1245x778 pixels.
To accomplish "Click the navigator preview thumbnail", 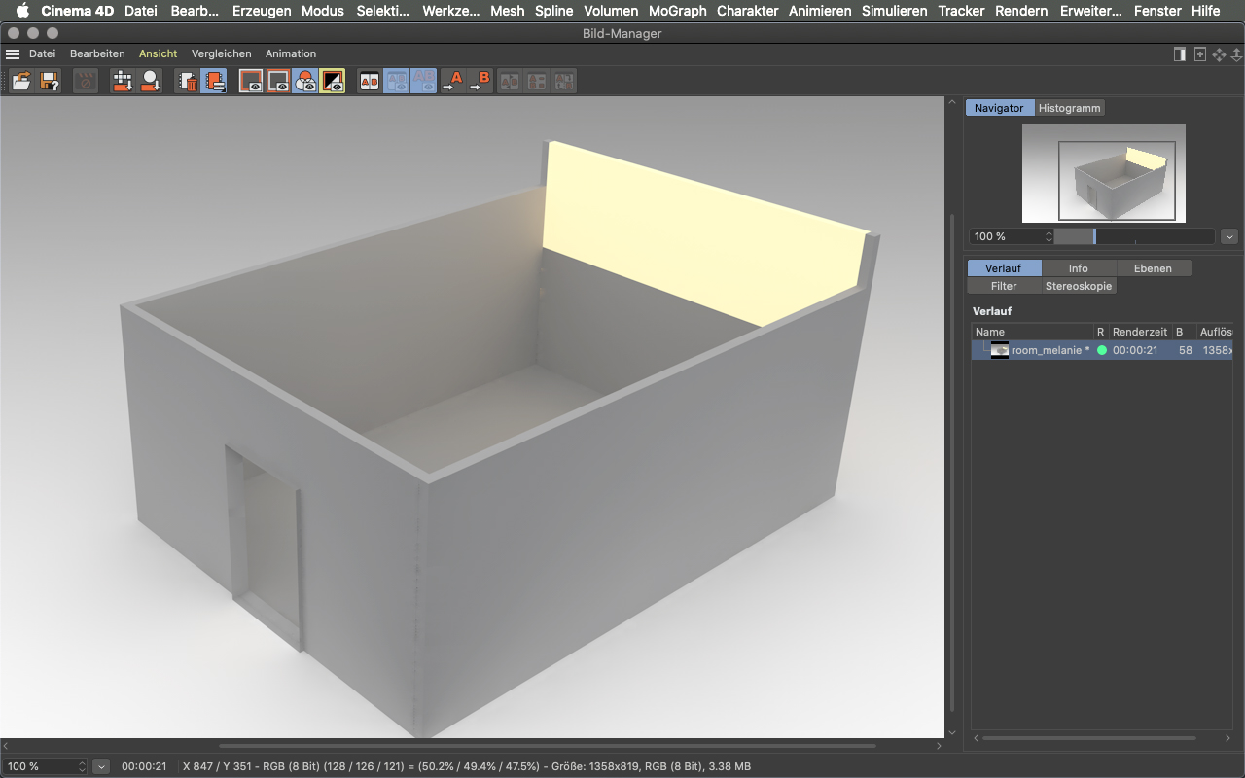I will [x=1103, y=173].
